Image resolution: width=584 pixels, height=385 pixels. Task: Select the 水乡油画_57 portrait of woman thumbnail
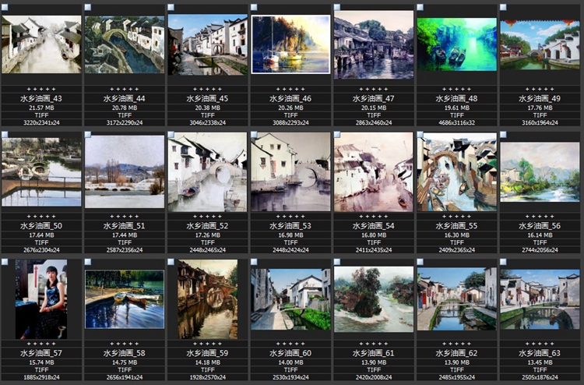click(41, 299)
